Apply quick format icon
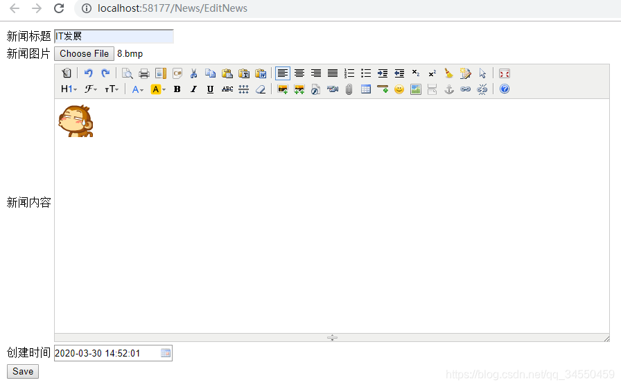The height and width of the screenshot is (387, 621). click(465, 73)
